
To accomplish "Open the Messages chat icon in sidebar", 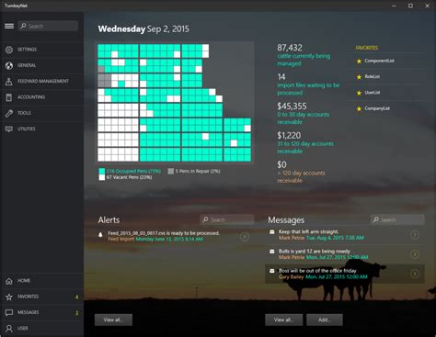I will 9,312.
